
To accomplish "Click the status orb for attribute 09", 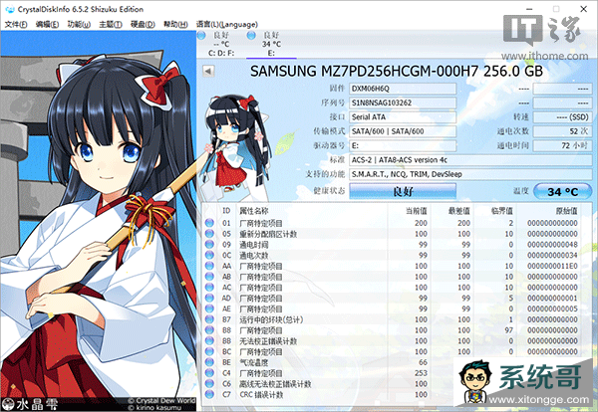I will (x=209, y=244).
